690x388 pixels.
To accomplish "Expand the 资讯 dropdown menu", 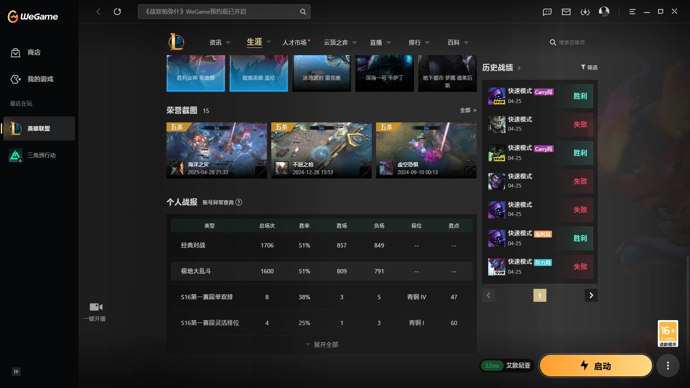I will pyautogui.click(x=228, y=43).
